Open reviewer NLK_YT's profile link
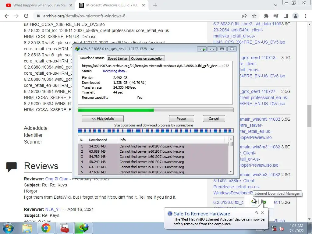Image resolution: width=312 pixels, height=234 pixels. tap(53, 209)
